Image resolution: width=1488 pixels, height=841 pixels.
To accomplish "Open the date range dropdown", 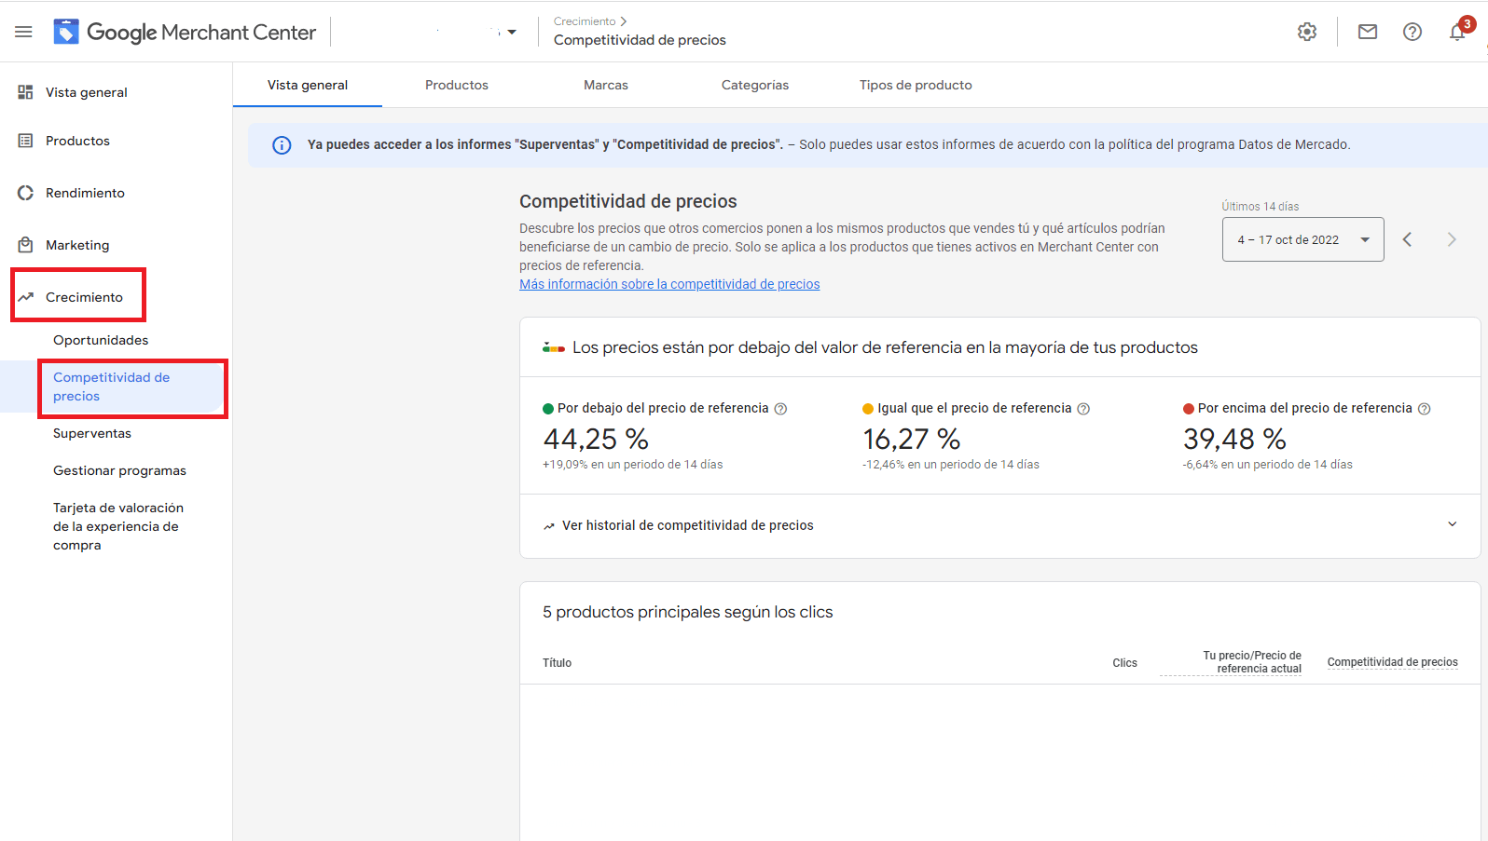I will click(x=1302, y=239).
